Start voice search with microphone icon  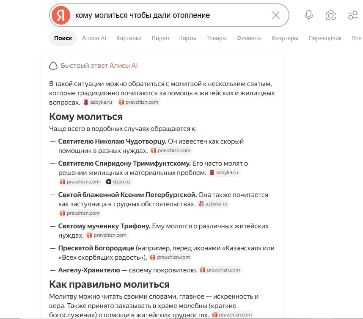point(308,15)
